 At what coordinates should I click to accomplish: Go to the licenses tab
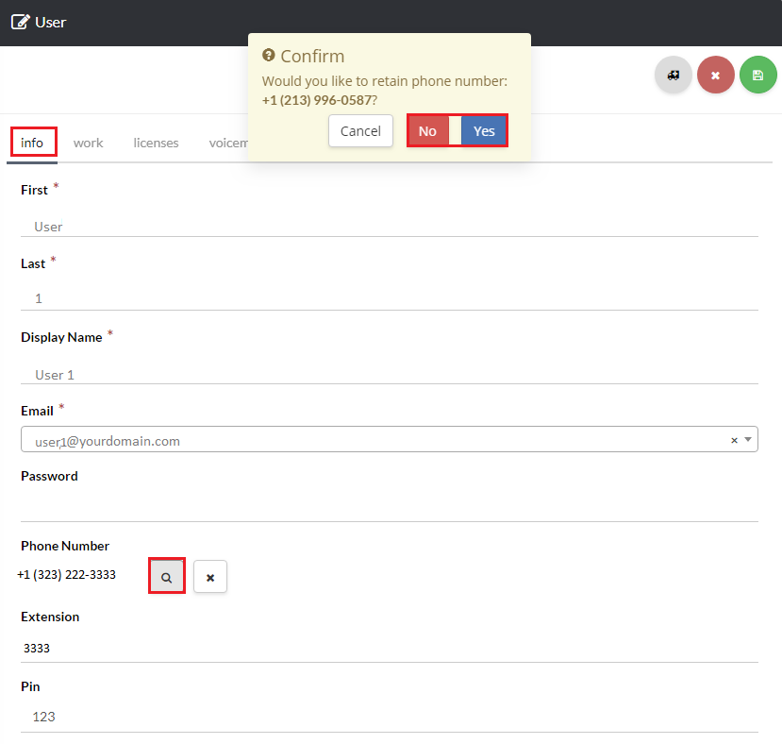pos(156,143)
